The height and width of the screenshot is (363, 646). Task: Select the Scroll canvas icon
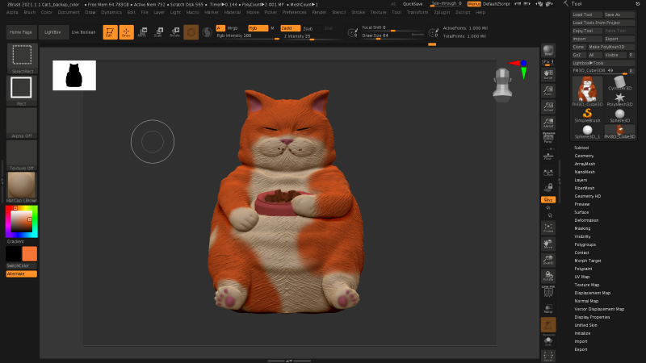548,73
